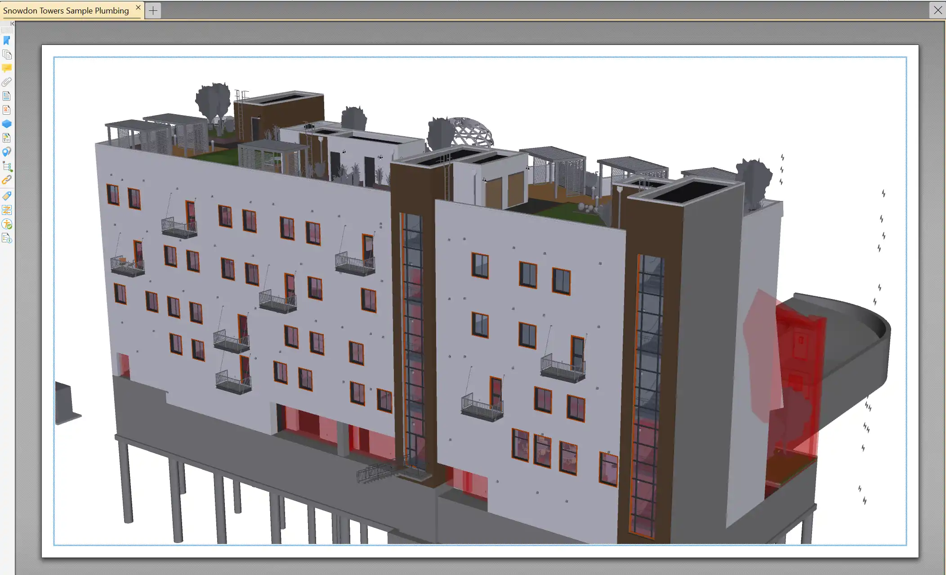Open the Content pane icon
The height and width of the screenshot is (575, 946).
pos(7,138)
